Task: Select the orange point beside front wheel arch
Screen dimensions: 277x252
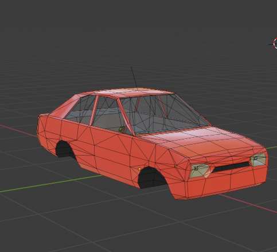Action: [139, 169]
